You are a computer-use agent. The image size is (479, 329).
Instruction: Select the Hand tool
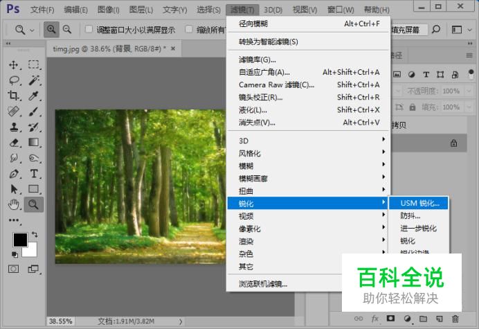click(13, 204)
